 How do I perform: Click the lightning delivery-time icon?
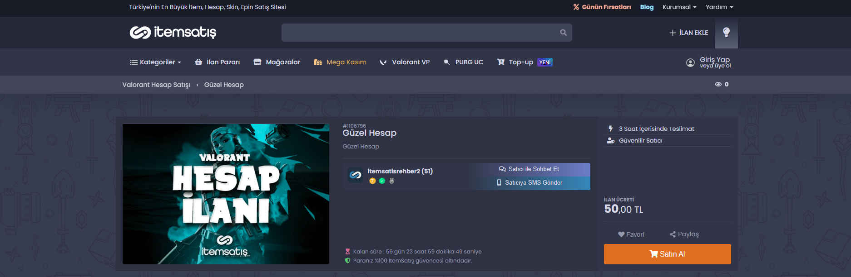coord(611,129)
